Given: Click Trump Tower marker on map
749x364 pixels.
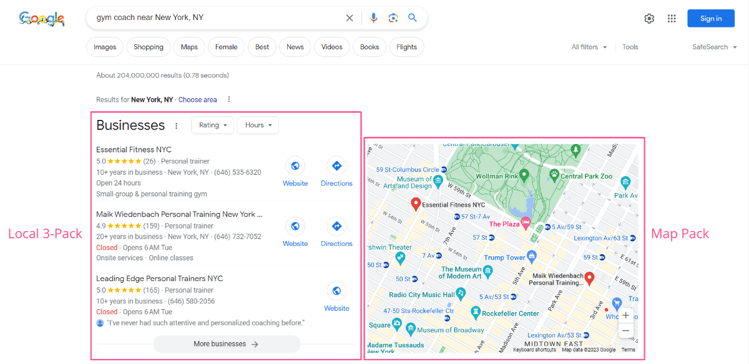Looking at the screenshot, I should pos(532,255).
